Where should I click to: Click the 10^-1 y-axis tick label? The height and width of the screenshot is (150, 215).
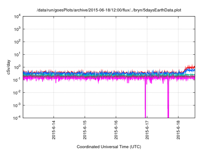coord(17,80)
